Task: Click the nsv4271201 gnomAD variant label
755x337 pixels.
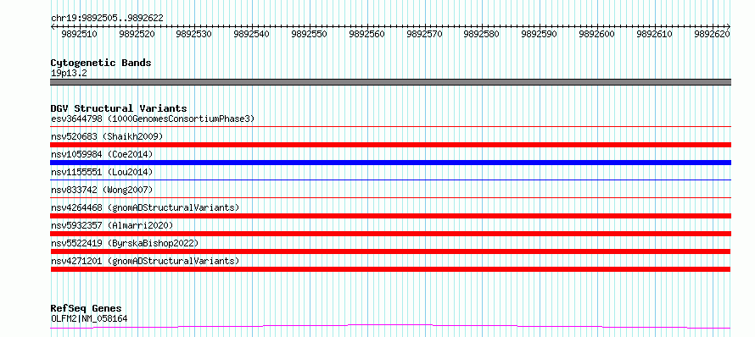Action: [145, 261]
